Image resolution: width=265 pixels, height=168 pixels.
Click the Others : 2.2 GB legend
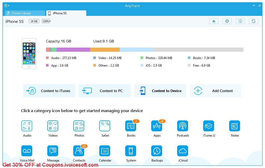[x=106, y=66]
